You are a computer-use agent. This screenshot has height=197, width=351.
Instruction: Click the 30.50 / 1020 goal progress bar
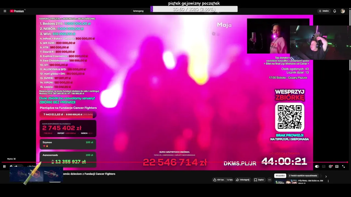pos(194,9)
